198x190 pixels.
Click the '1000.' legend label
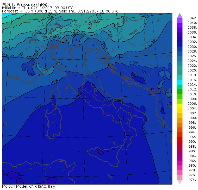[192, 118]
